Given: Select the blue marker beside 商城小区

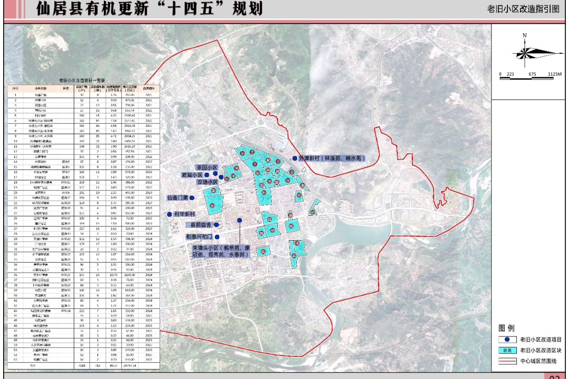Looking at the screenshot, I should coord(207,176).
